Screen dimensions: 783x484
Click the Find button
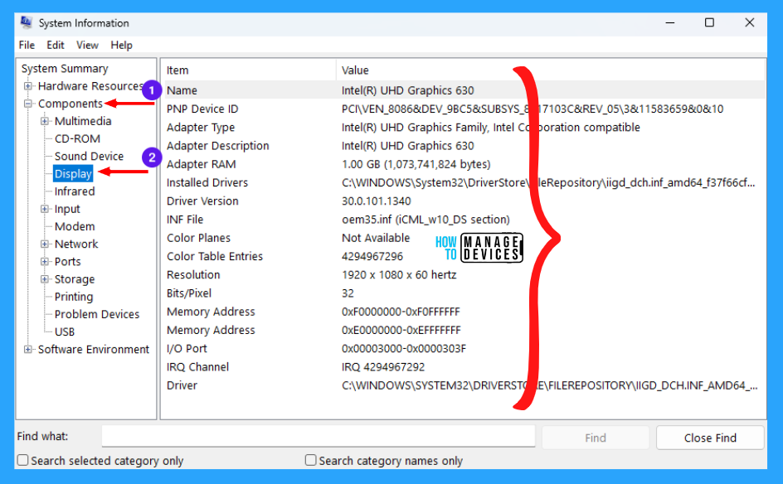coord(596,438)
